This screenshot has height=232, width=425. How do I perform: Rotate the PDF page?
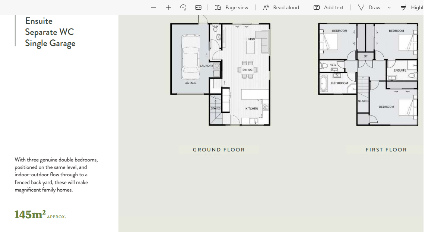pos(183,7)
